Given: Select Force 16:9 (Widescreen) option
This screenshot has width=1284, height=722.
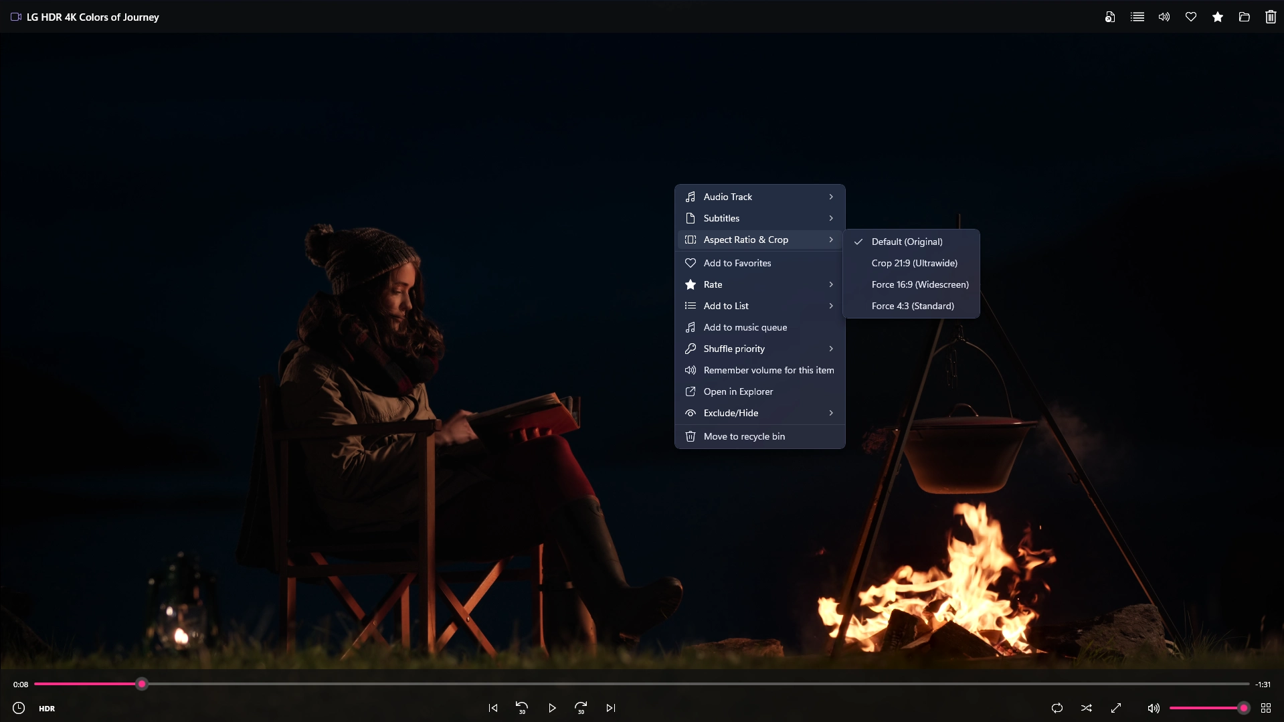Looking at the screenshot, I should (911, 284).
